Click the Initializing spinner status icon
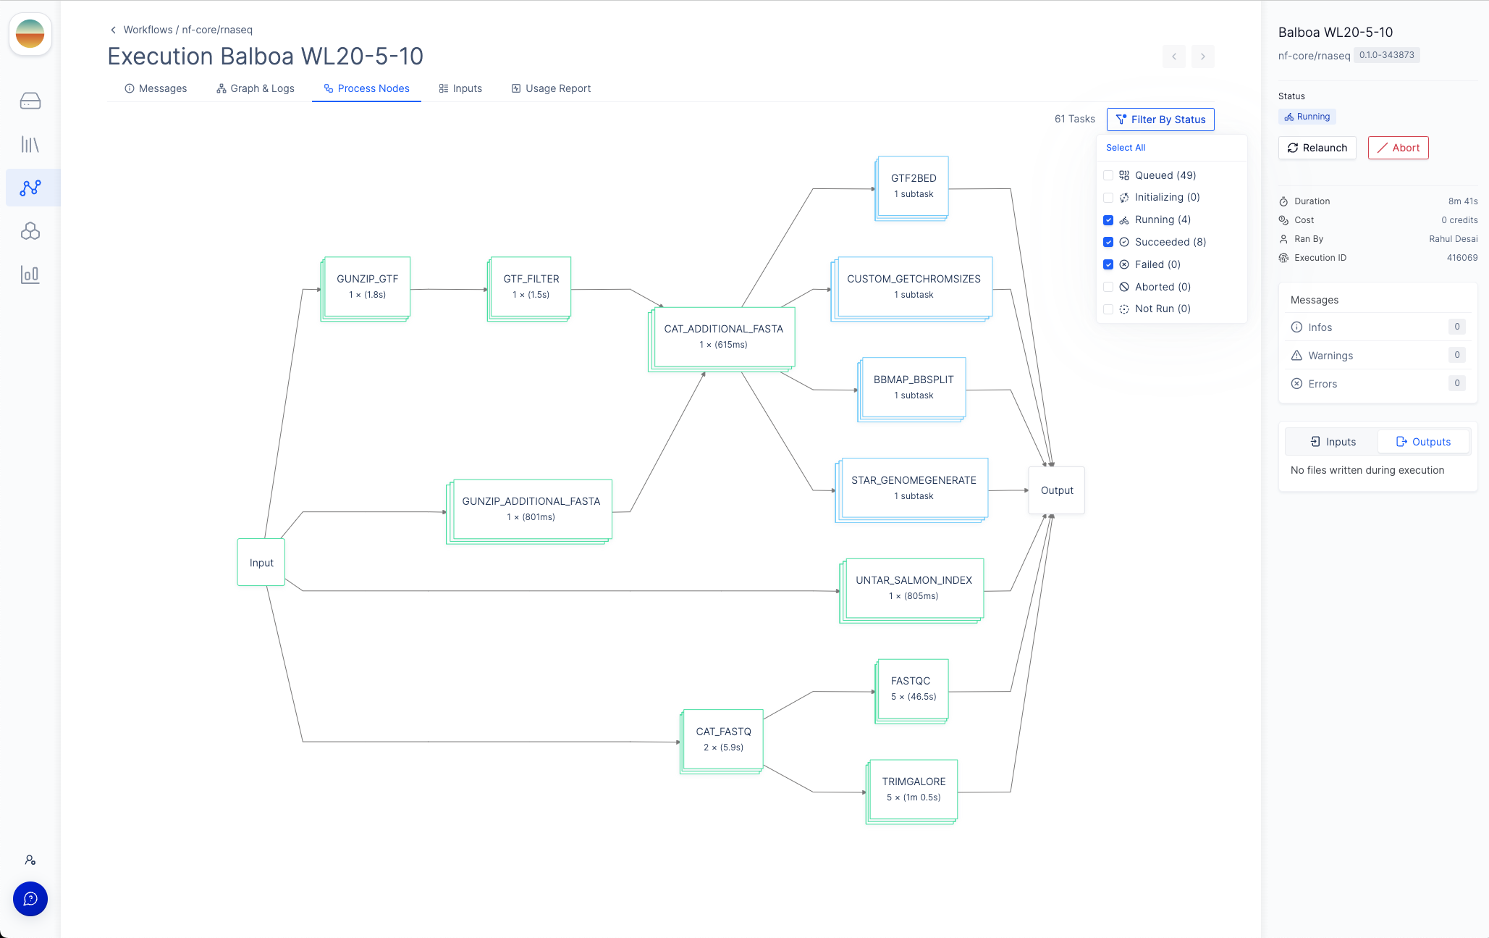Screen dimensions: 1489x938 tap(1124, 197)
